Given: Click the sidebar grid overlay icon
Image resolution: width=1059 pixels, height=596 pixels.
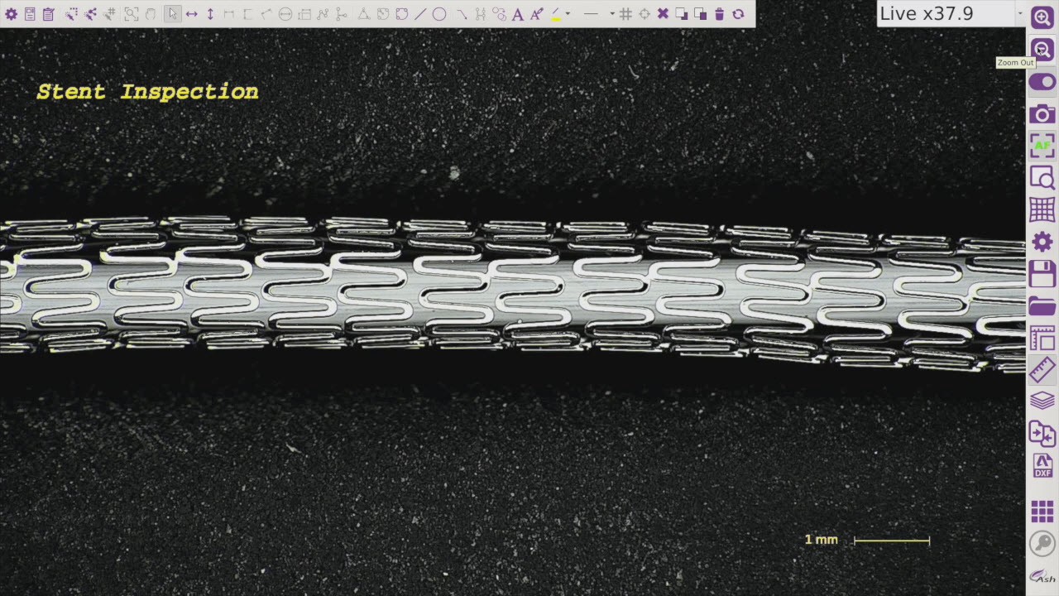Looking at the screenshot, I should coord(1042,209).
